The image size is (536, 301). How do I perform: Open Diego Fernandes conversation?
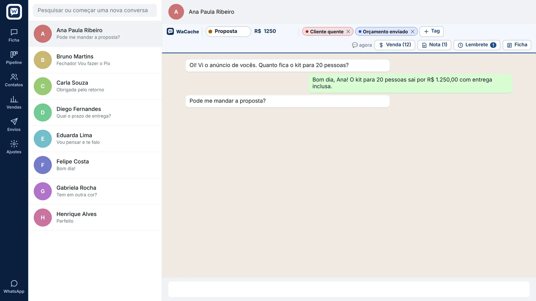click(x=95, y=113)
